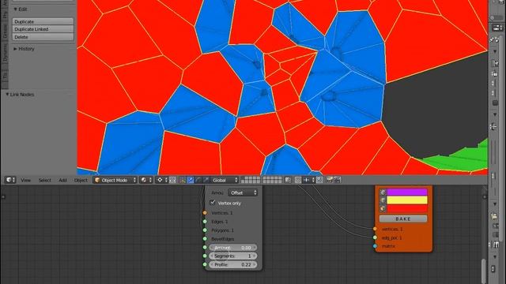
Task: Click the Object Mode cube icon
Action: [x=97, y=180]
